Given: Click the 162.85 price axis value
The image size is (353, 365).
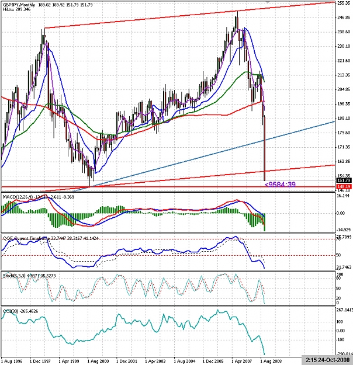Looking at the screenshot, I should click(x=344, y=161).
